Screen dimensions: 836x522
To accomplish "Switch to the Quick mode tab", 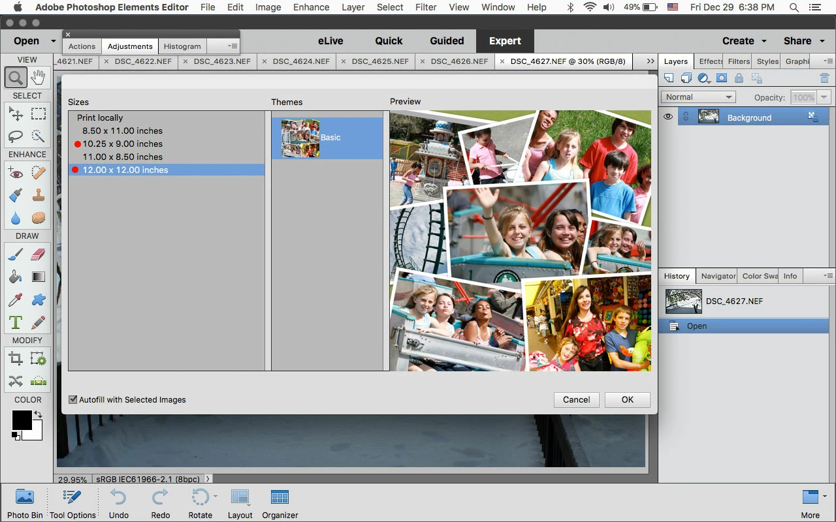I will 389,40.
